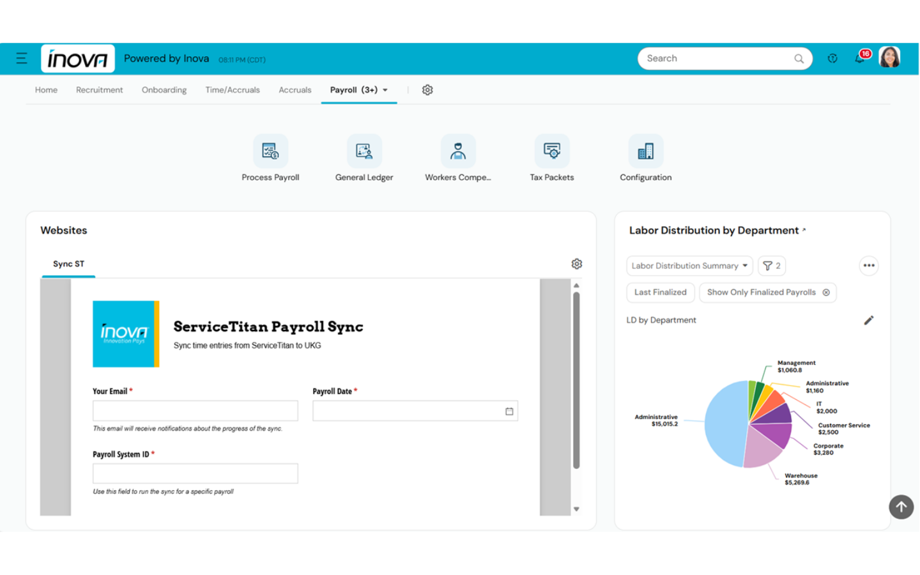Viewport: 920px width, 575px height.
Task: Click the ServiceTitan Payroll Sync heading
Action: click(x=268, y=326)
